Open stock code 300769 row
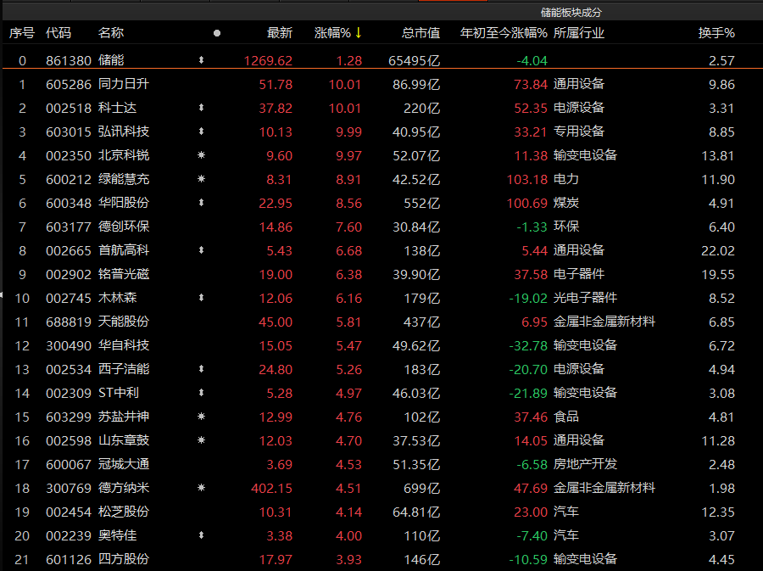This screenshot has width=763, height=571. tap(58, 488)
